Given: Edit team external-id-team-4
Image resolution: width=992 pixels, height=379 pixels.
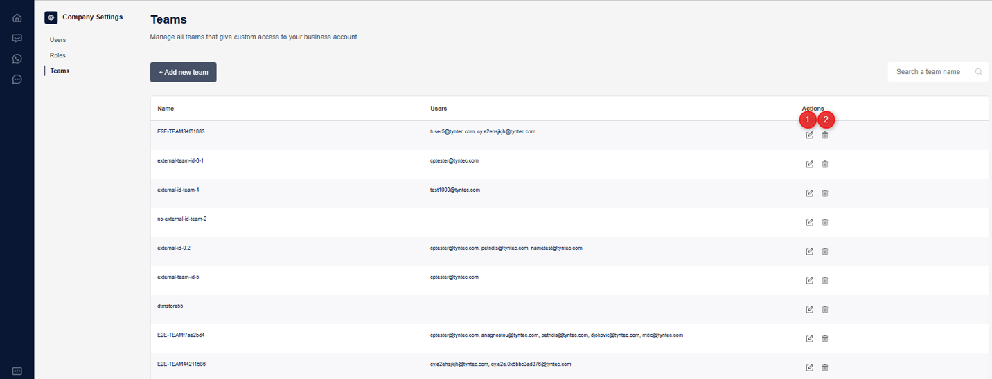Looking at the screenshot, I should [809, 193].
